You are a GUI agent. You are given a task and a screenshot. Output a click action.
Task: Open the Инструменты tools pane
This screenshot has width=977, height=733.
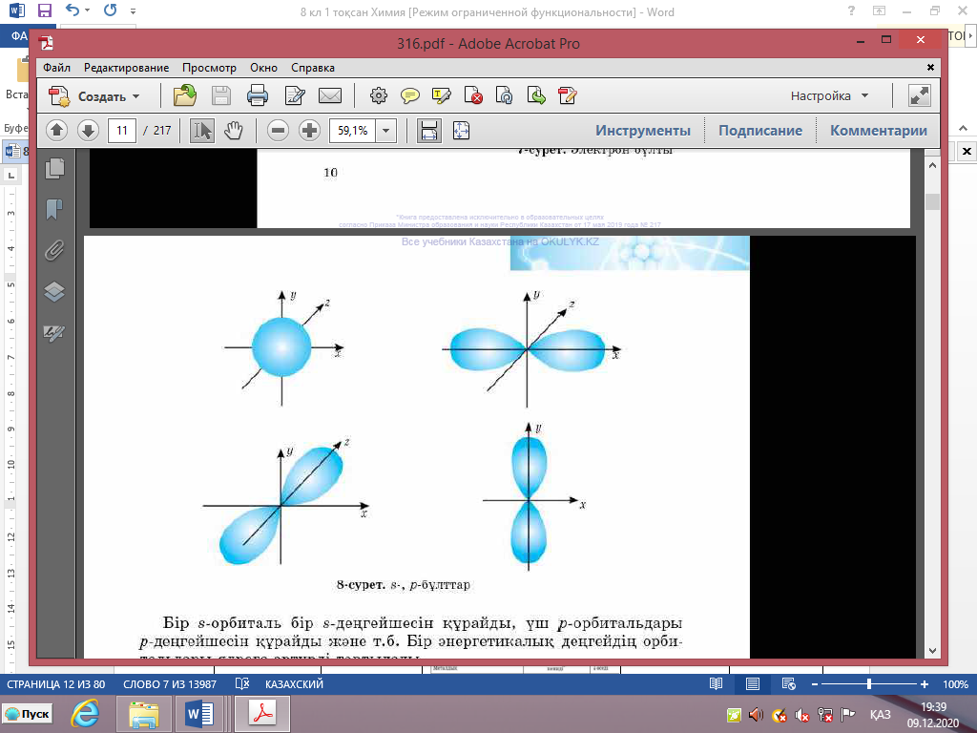click(x=643, y=130)
